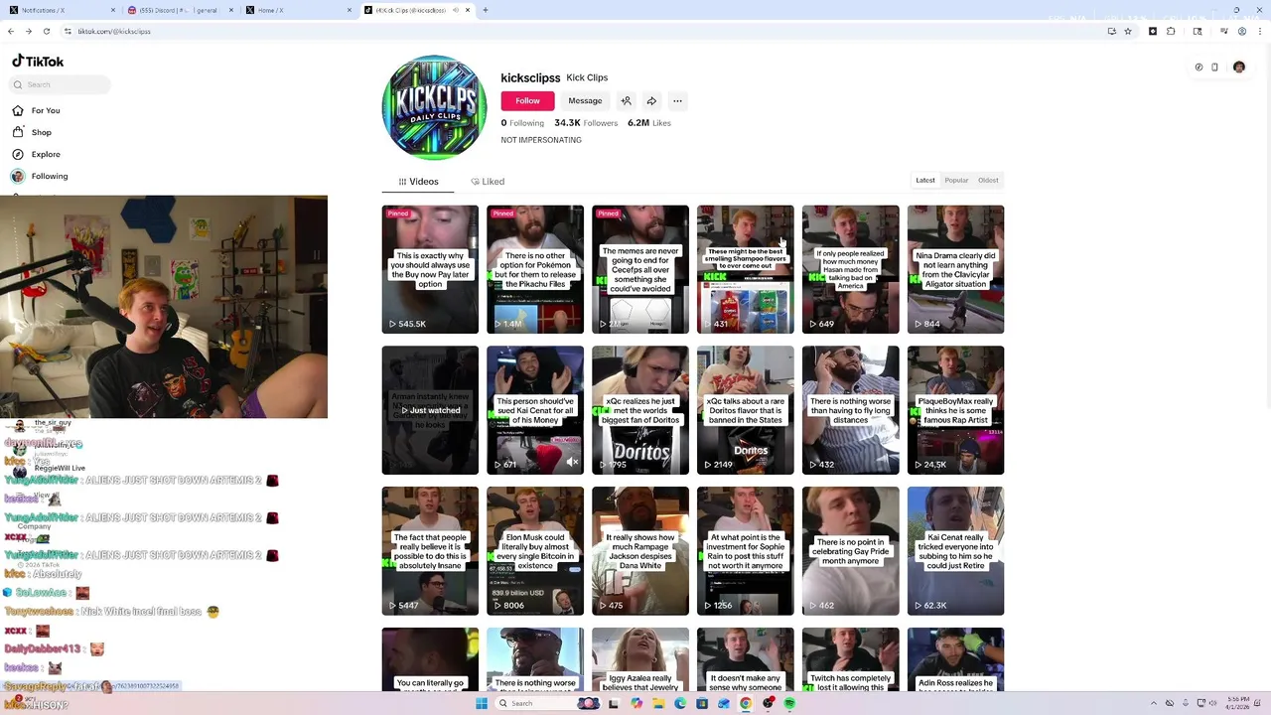Open Elon Musk Bitcoin video

point(535,551)
